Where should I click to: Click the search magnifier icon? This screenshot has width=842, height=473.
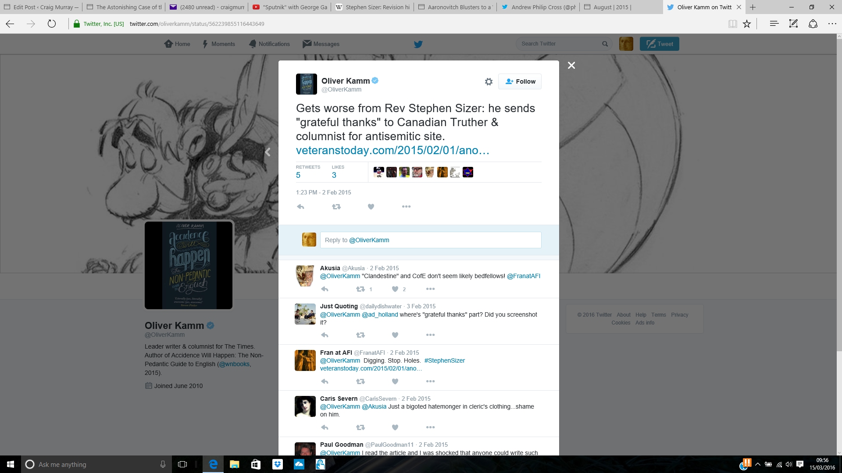click(x=605, y=44)
